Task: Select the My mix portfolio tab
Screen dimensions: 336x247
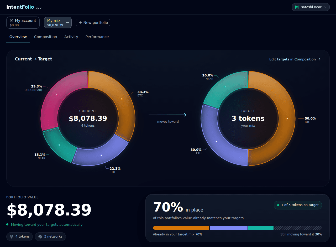Action: 58,23
